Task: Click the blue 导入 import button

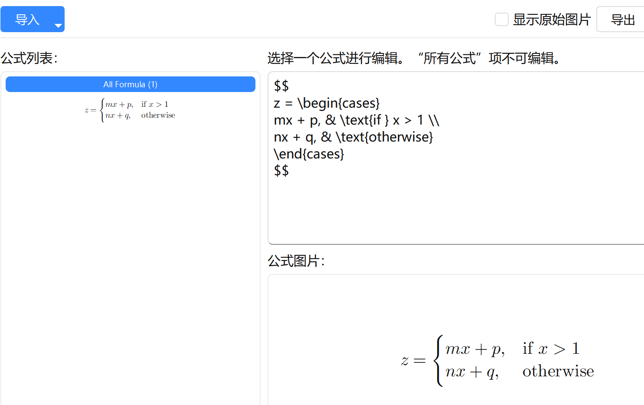Action: (x=27, y=20)
